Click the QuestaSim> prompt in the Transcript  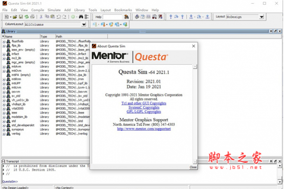(10, 181)
